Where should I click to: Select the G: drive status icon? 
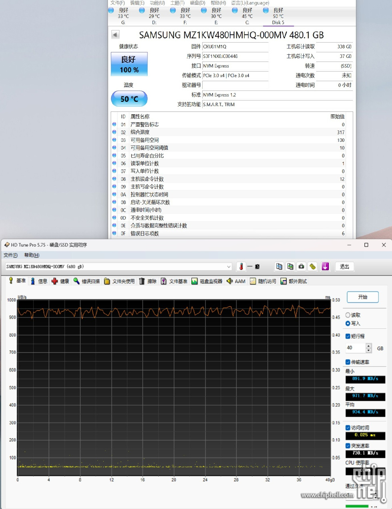tap(111, 10)
